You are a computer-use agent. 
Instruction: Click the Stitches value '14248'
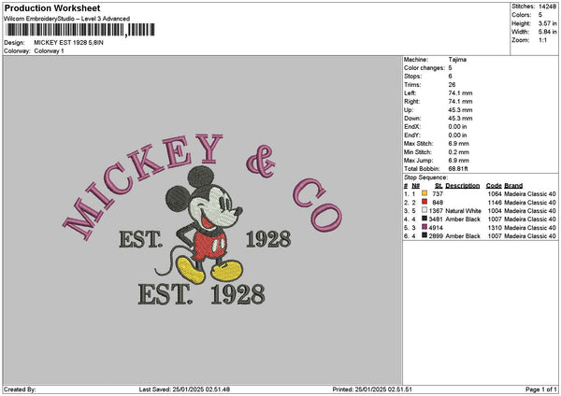tap(547, 7)
